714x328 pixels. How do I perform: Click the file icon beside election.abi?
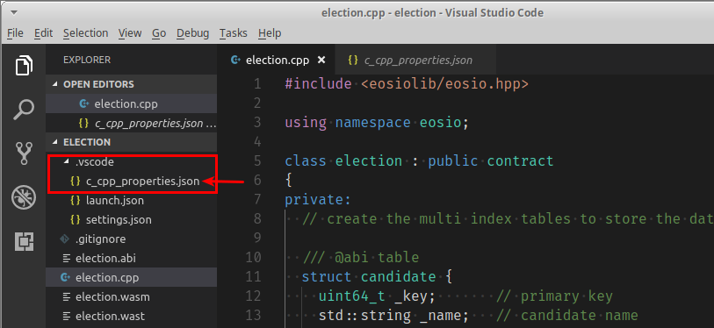click(67, 259)
